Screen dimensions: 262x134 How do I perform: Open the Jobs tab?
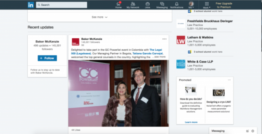coord(147,5)
